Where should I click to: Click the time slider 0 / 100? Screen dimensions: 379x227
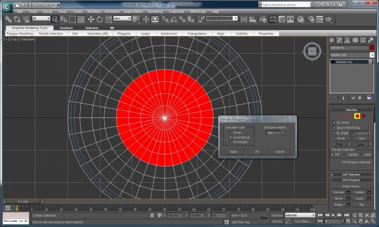[23, 201]
